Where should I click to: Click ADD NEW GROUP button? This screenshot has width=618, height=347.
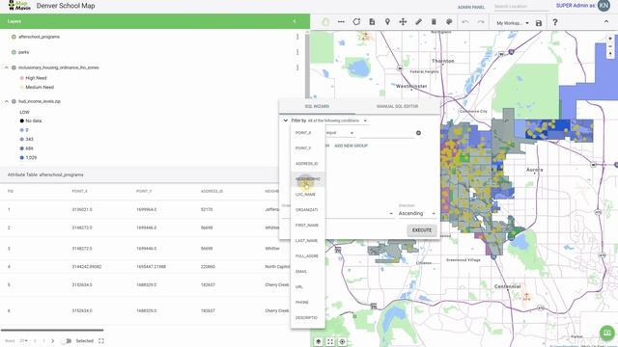click(x=351, y=146)
